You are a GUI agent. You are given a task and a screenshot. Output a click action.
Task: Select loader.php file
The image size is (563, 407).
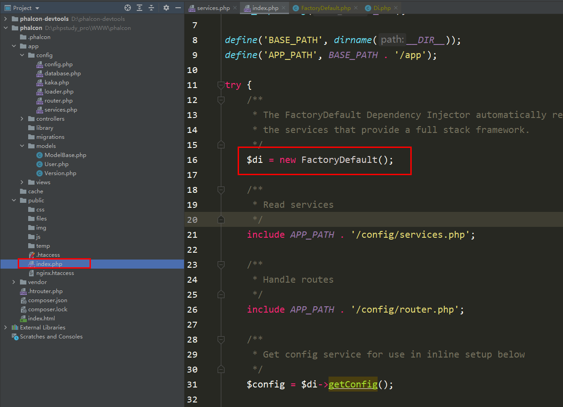pos(59,92)
